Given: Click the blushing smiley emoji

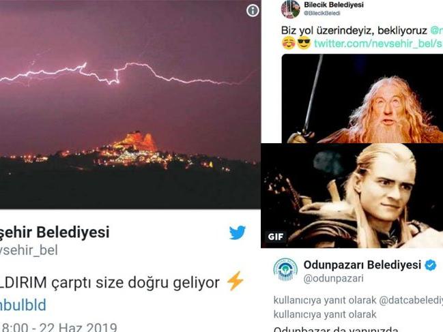Looking at the screenshot, I should coord(289,43).
